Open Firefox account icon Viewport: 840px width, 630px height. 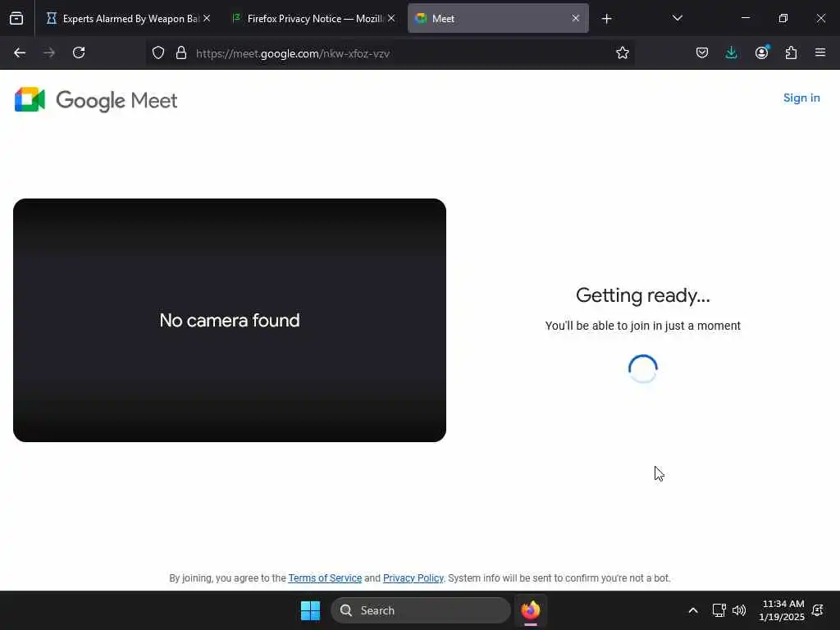(x=761, y=52)
